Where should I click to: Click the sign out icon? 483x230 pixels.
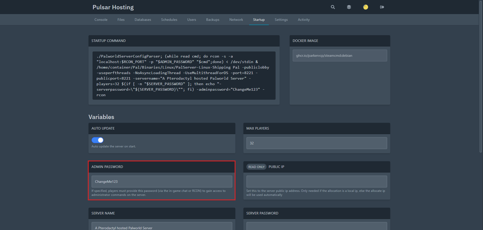[x=382, y=7]
